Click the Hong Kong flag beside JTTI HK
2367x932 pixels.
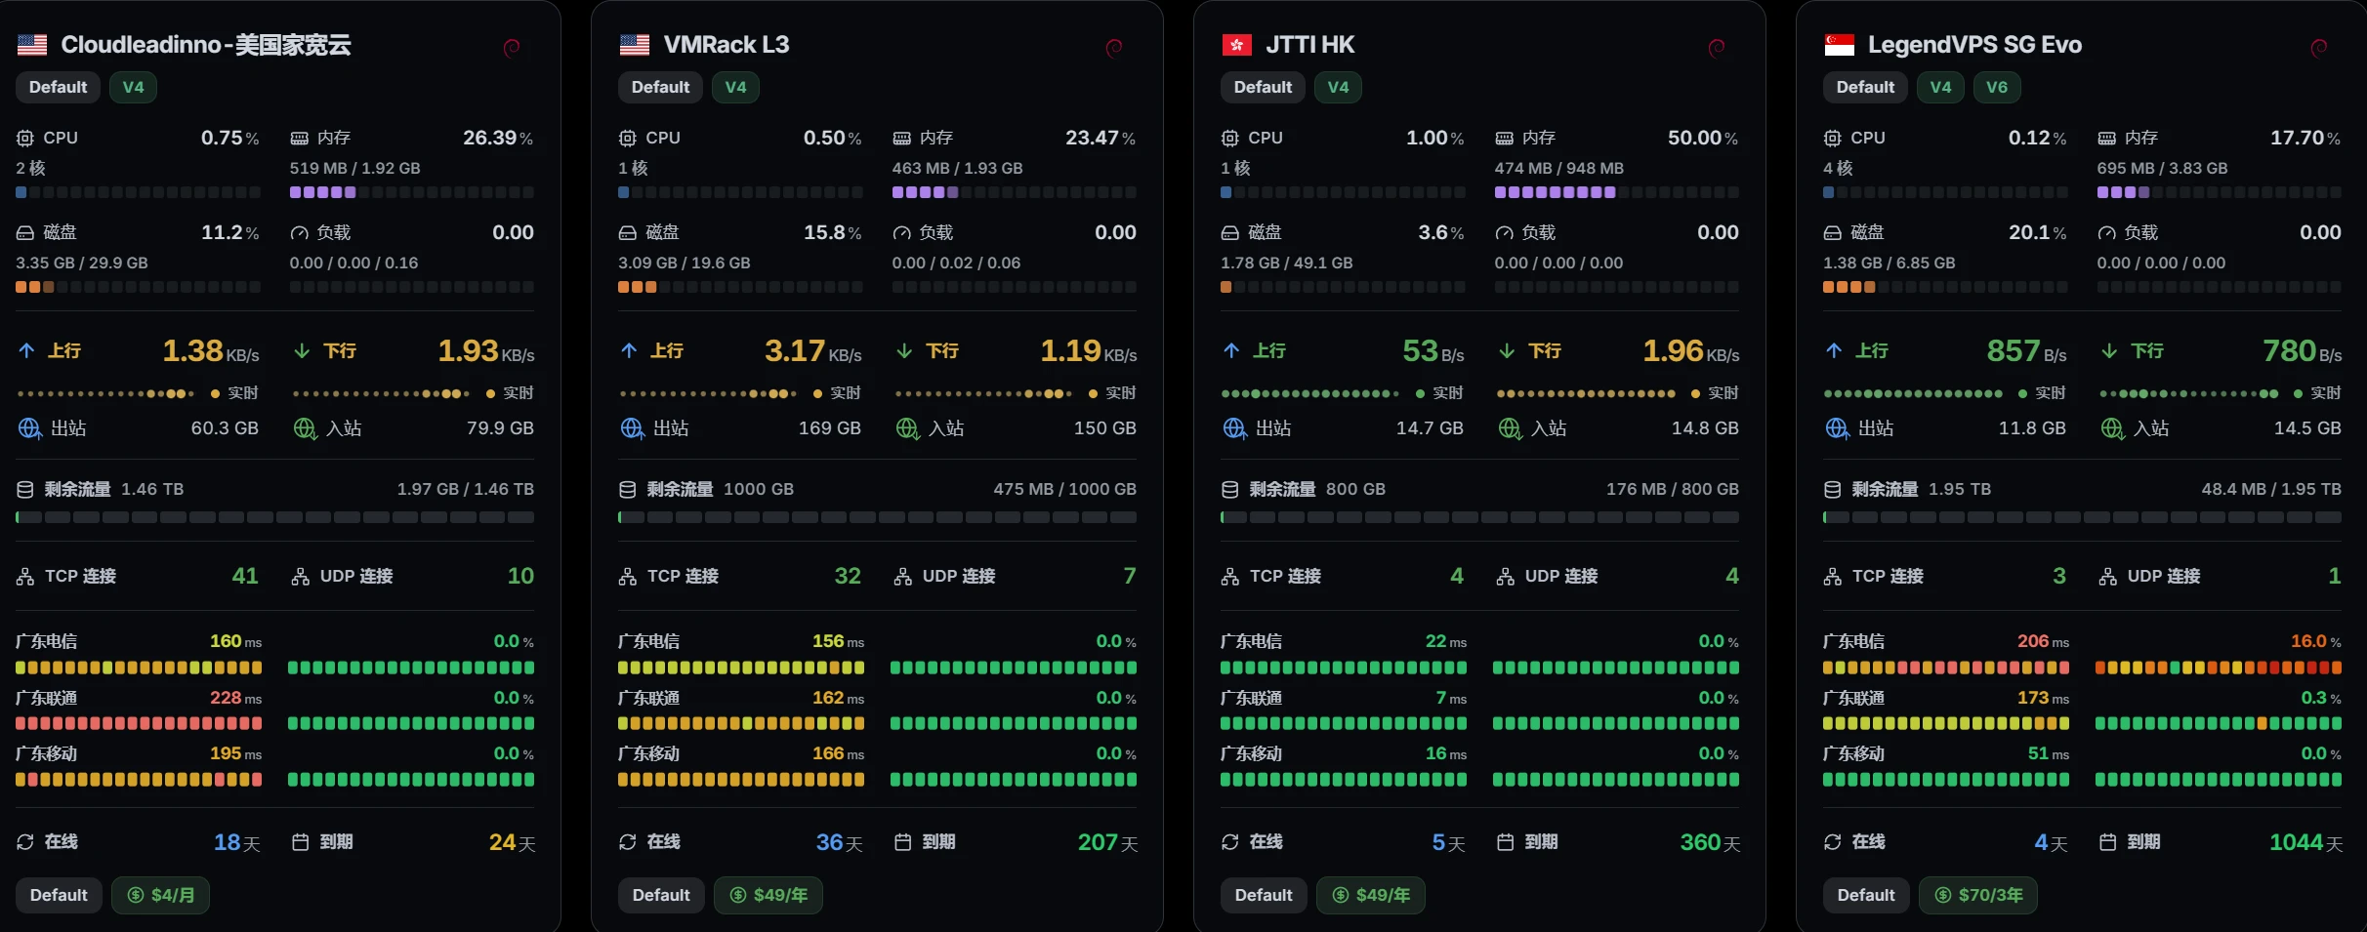[x=1237, y=45]
